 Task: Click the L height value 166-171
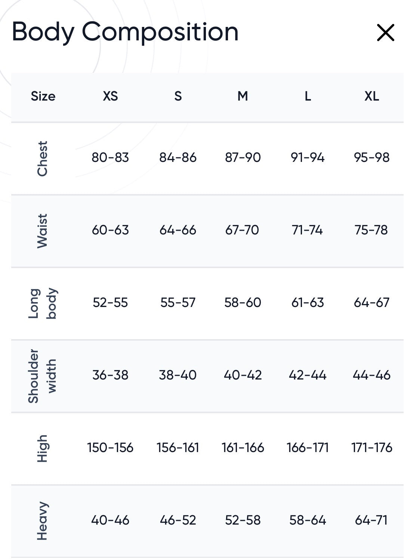click(x=308, y=448)
